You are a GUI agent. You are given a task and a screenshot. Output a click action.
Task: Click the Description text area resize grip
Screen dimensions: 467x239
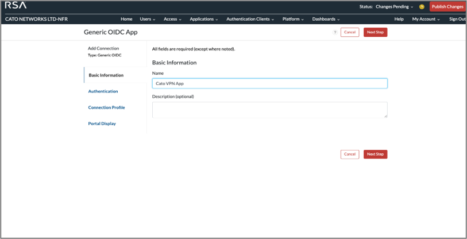[385, 116]
